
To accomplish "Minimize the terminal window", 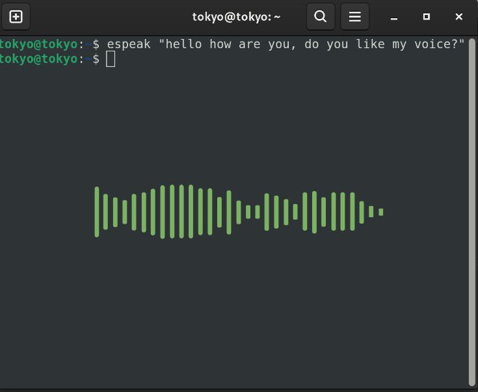I will pyautogui.click(x=394, y=17).
